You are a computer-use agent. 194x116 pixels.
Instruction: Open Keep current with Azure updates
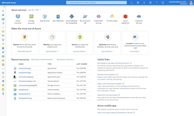[110, 84]
